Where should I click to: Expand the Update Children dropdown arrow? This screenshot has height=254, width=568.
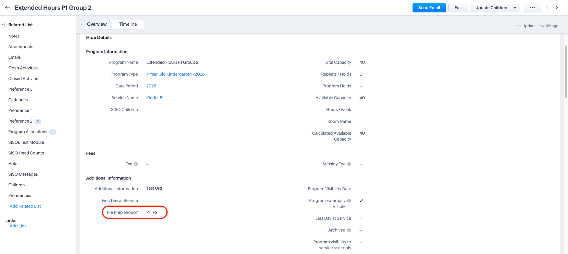pos(515,8)
